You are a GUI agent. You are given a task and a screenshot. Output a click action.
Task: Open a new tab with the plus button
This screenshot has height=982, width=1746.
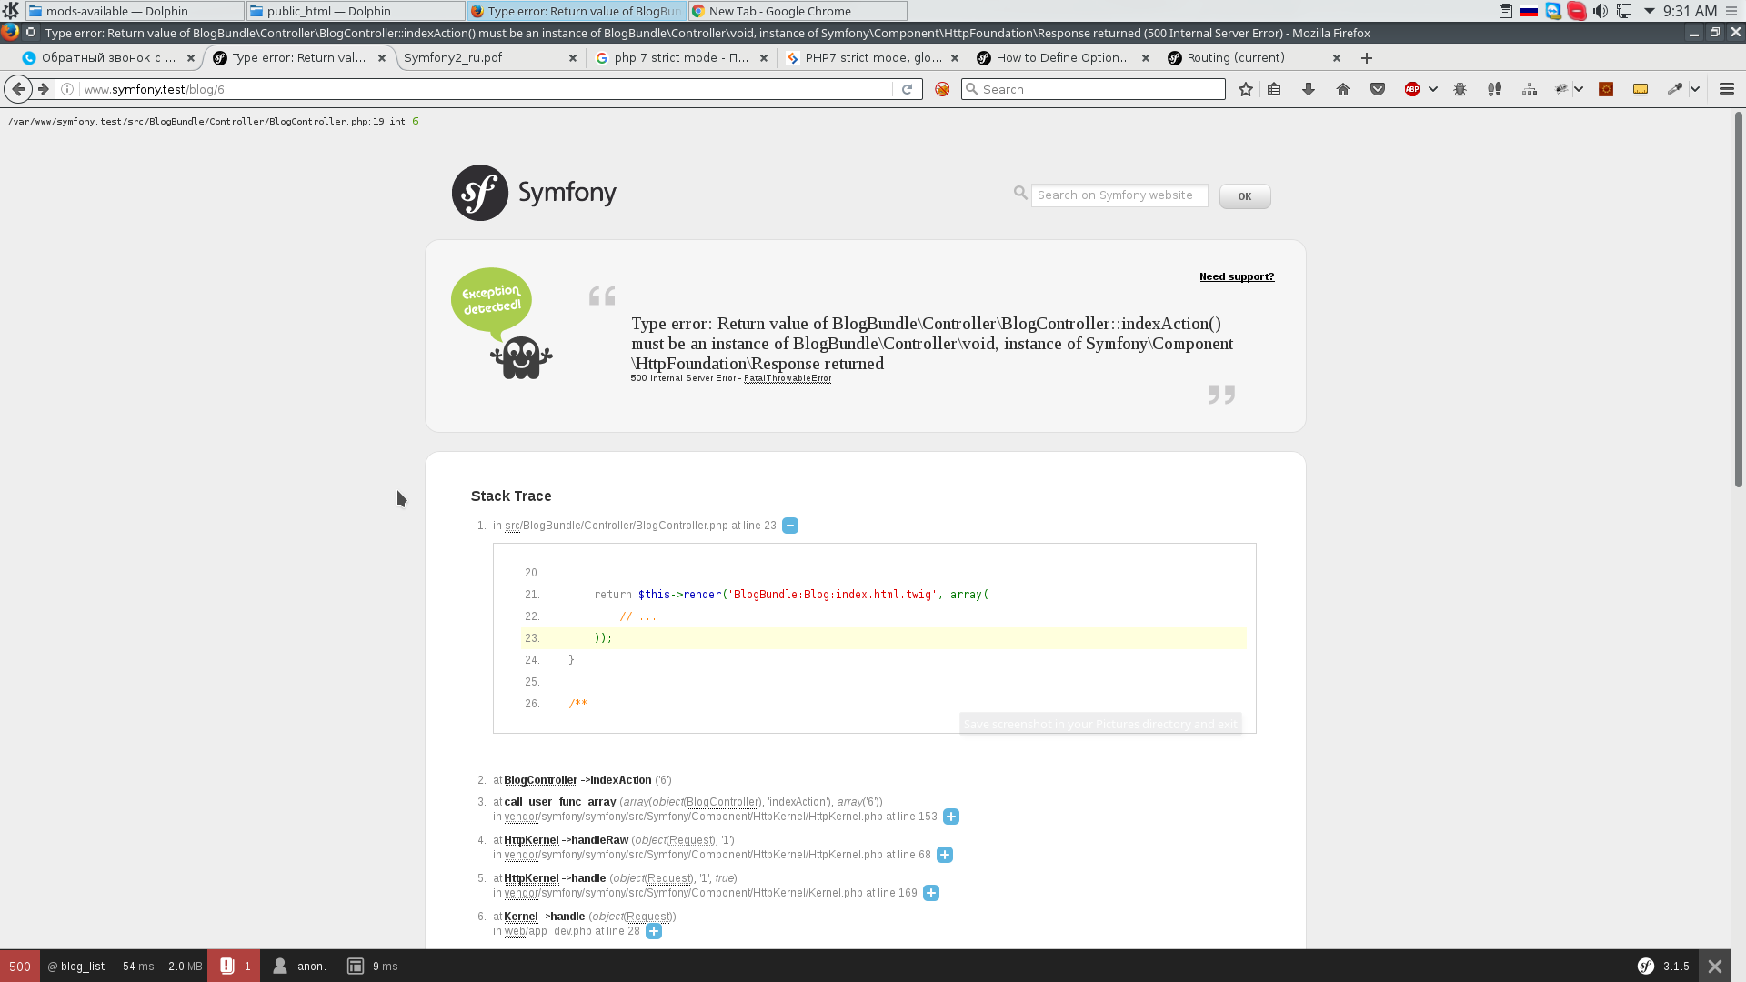coord(1366,57)
